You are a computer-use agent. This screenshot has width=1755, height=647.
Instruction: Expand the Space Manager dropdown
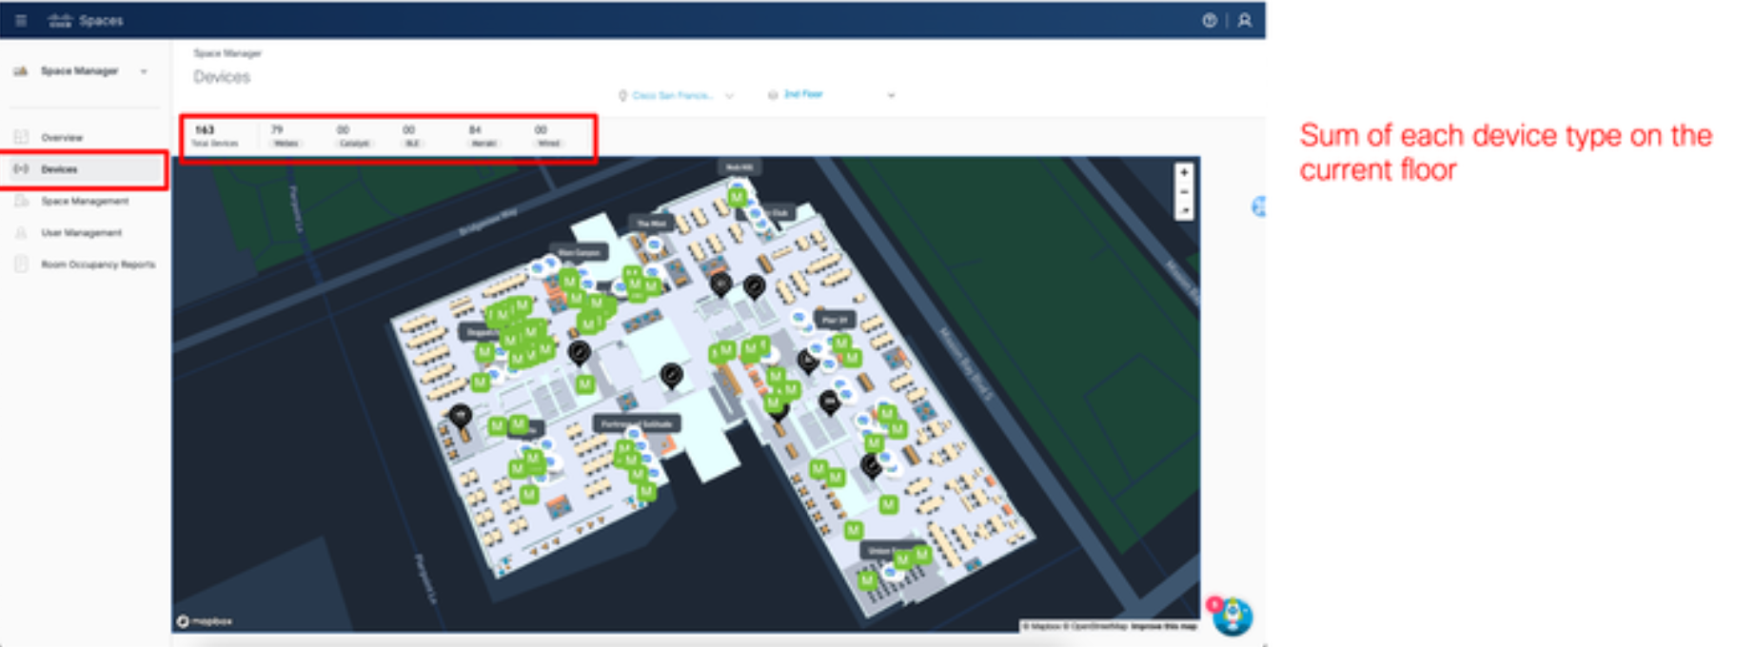click(144, 71)
